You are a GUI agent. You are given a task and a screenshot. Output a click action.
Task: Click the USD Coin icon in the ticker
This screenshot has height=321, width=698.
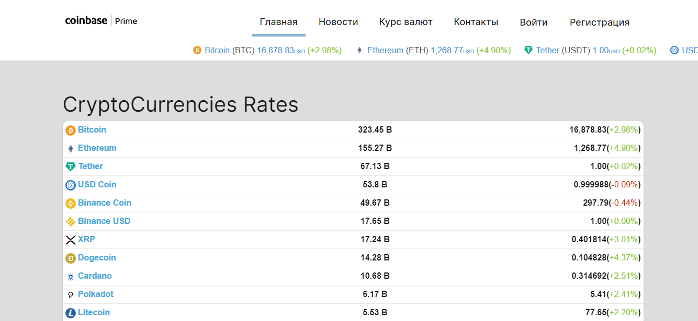click(x=674, y=50)
